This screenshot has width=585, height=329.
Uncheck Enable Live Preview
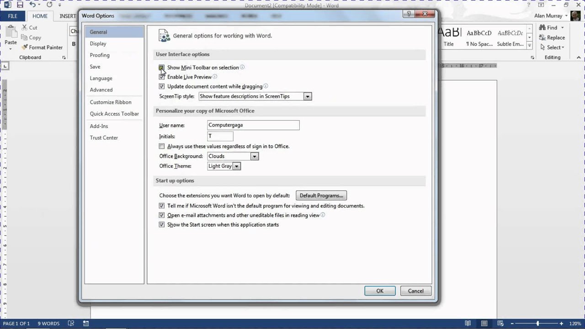(161, 77)
